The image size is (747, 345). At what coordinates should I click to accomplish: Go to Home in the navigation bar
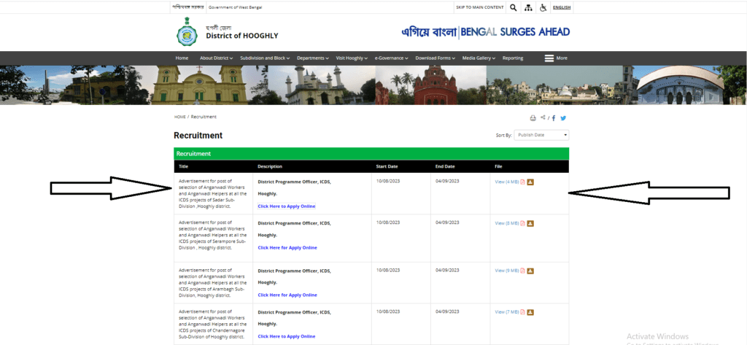point(182,58)
